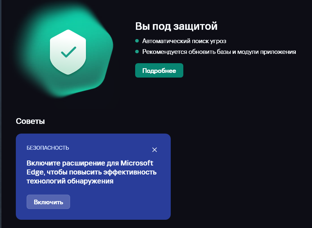312x228 pixels.
Task: Select the Автоматический поиск угроз status line
Action: (x=184, y=41)
